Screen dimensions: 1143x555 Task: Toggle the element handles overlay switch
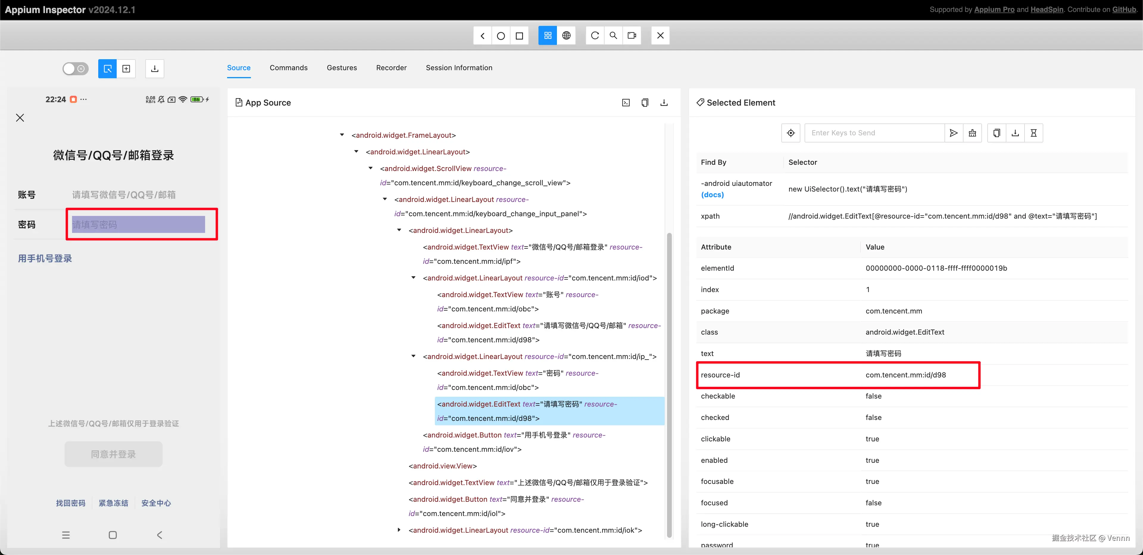click(75, 69)
